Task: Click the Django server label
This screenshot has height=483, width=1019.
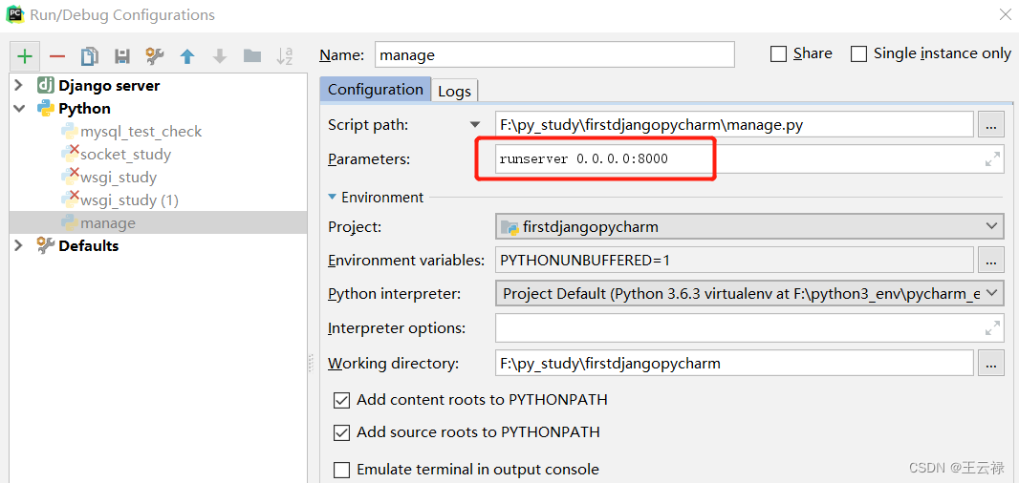Action: 109,85
